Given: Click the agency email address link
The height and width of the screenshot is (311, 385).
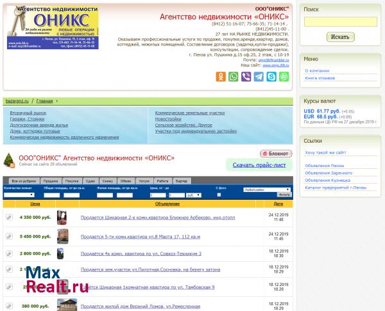Looking at the screenshot, I should click(273, 60).
